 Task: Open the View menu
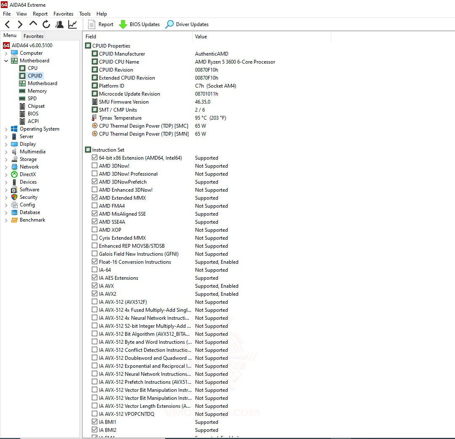coord(21,13)
